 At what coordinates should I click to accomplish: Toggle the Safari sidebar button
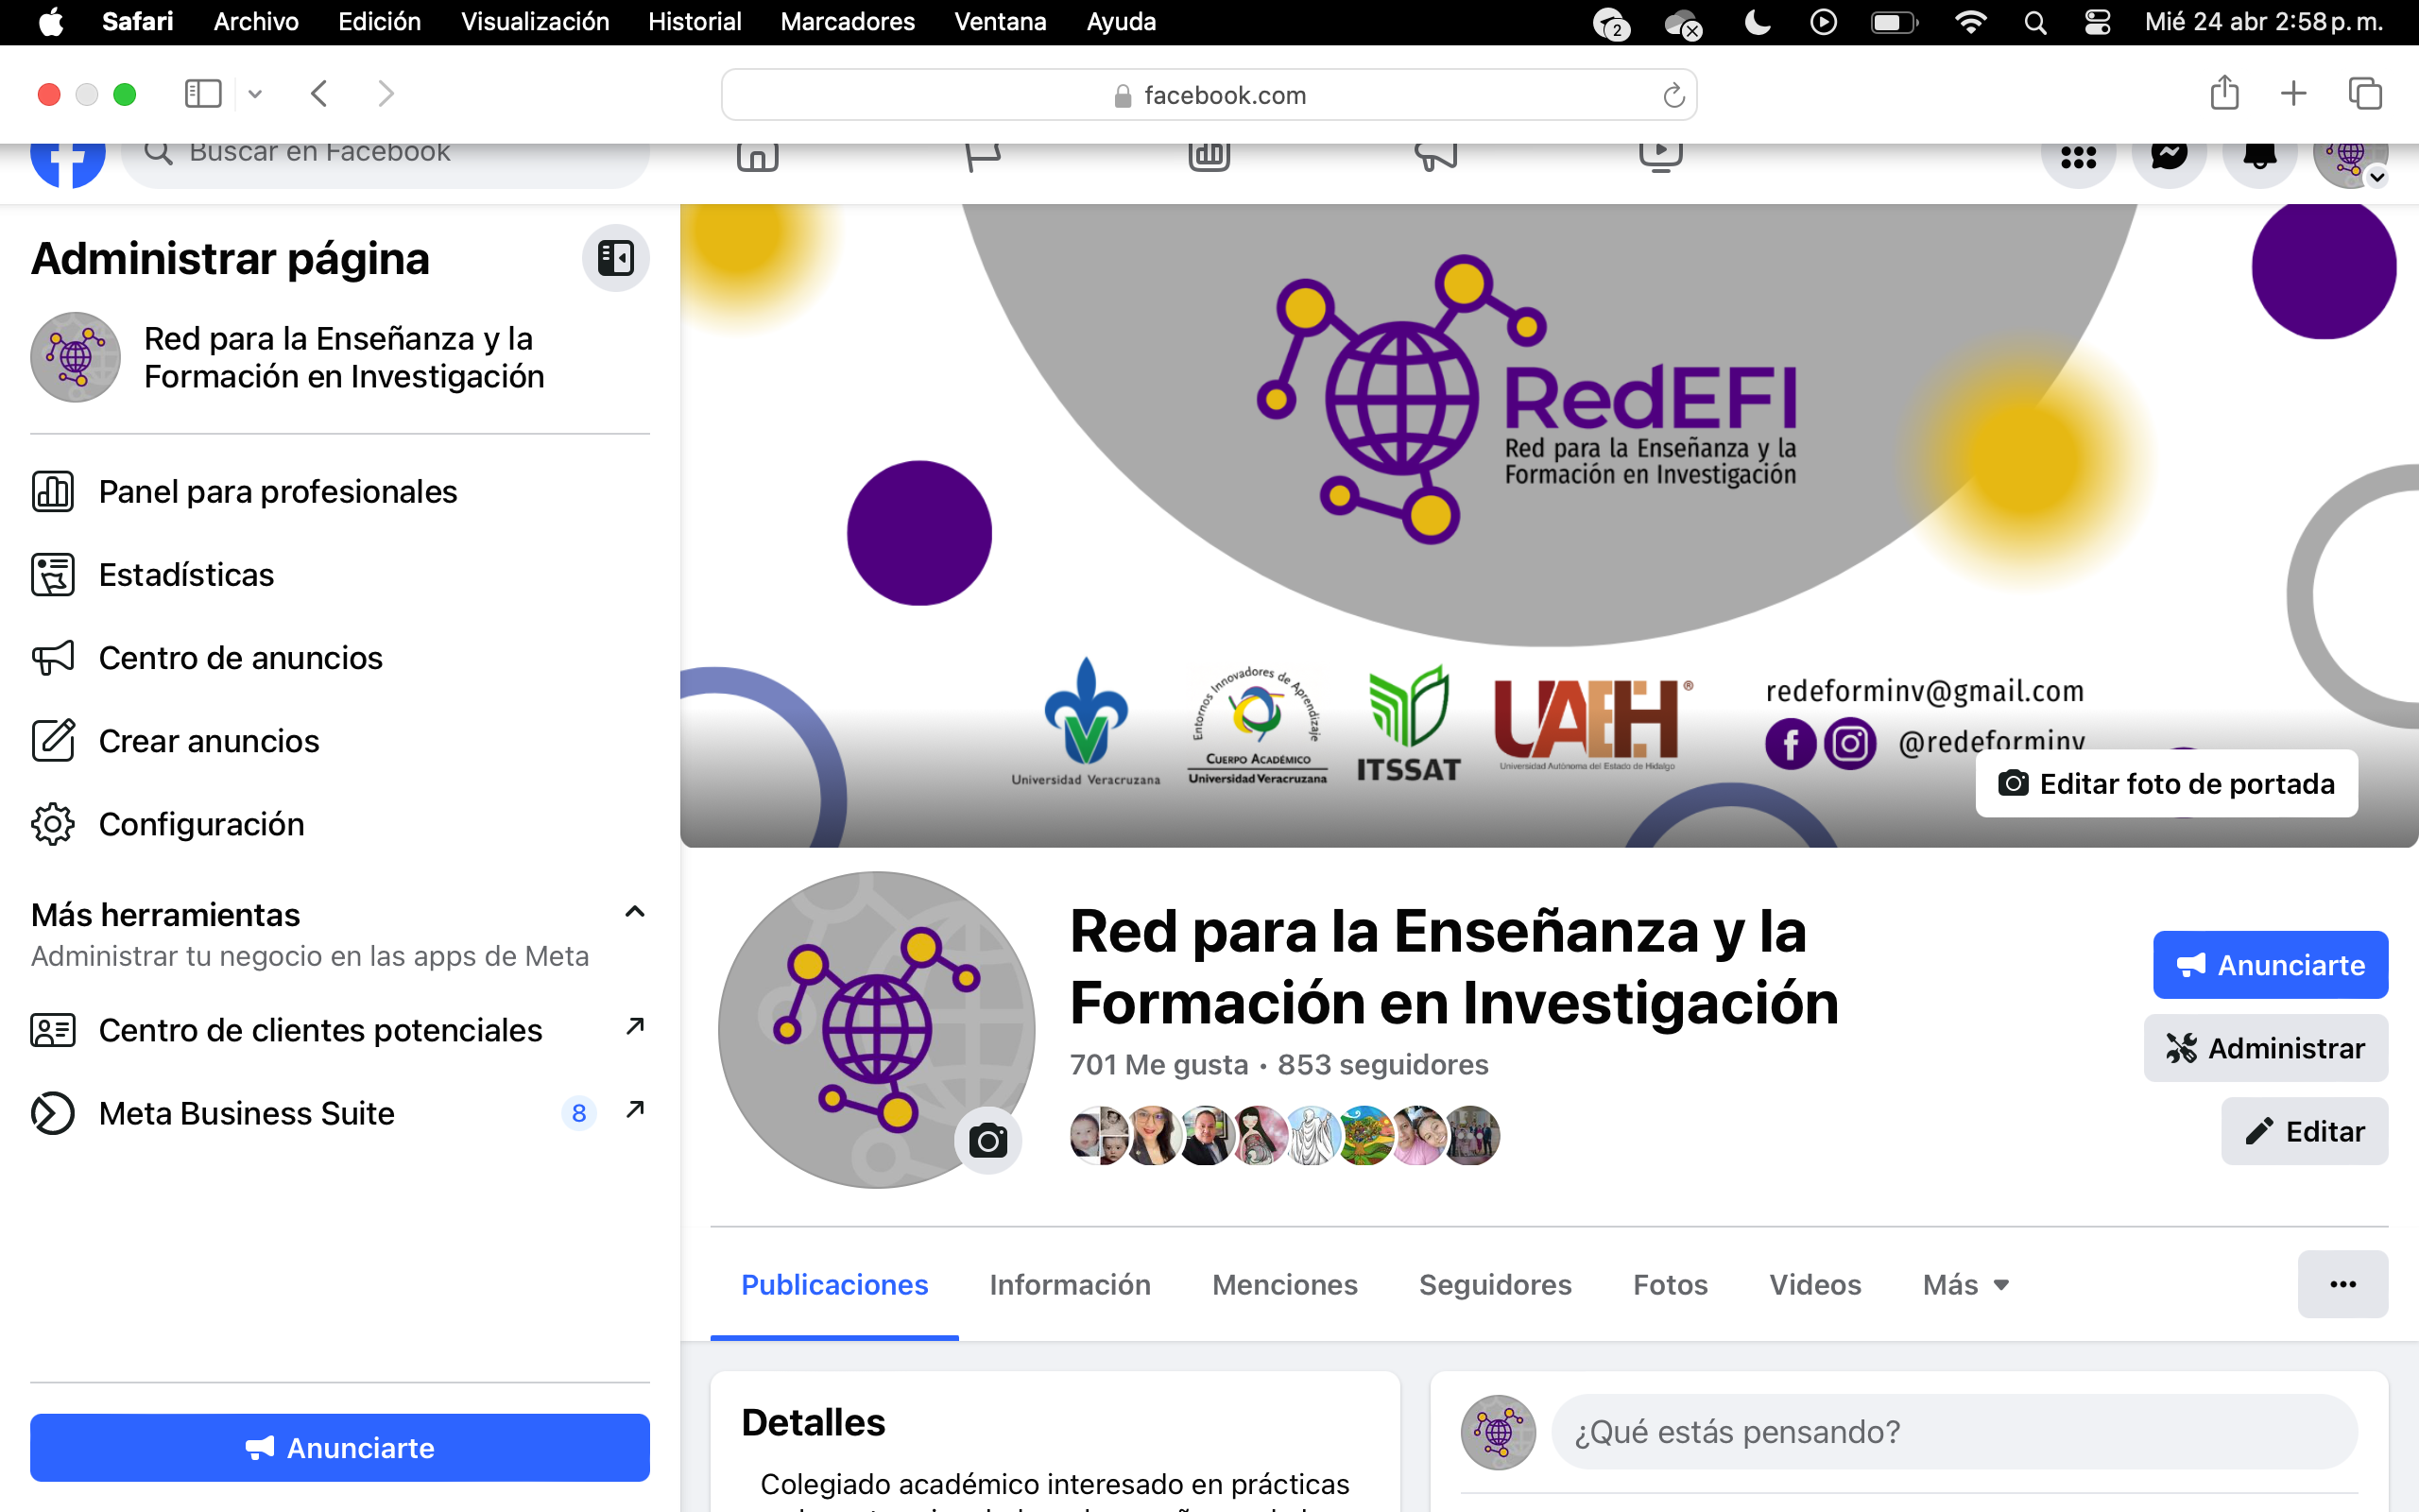203,94
